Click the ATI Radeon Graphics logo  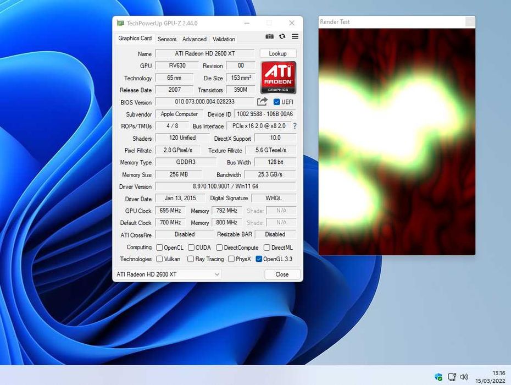[279, 78]
